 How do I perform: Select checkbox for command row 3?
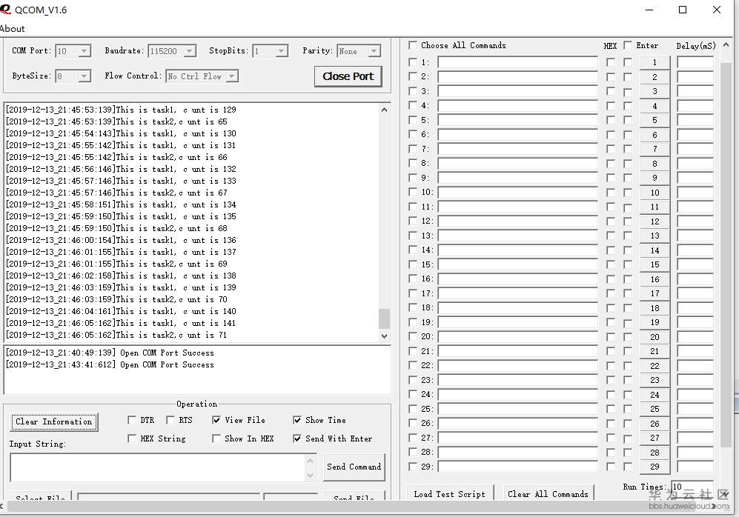coord(413,91)
